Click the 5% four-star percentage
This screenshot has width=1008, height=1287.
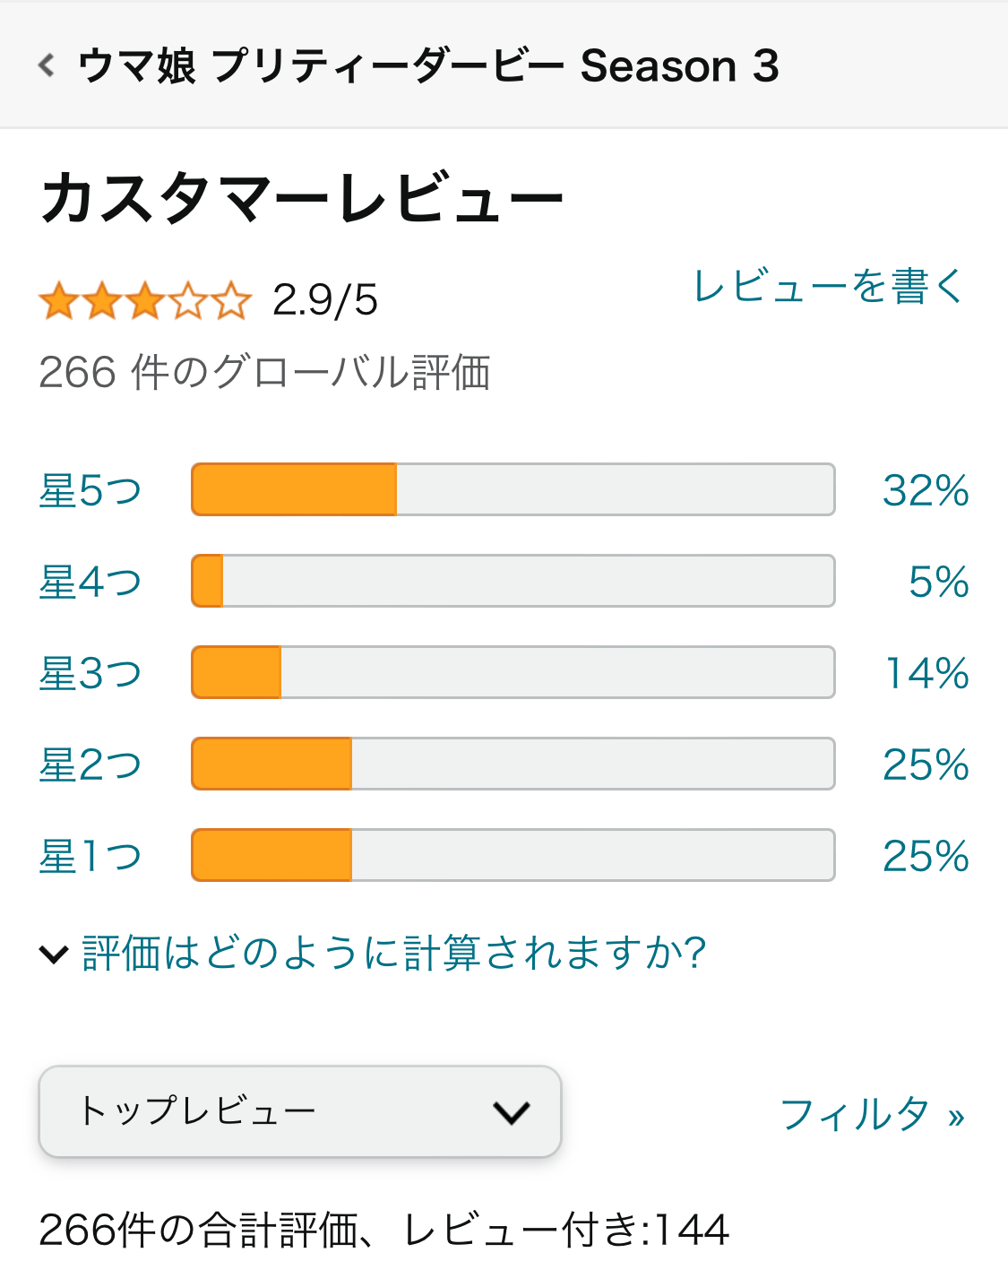pyautogui.click(x=938, y=582)
